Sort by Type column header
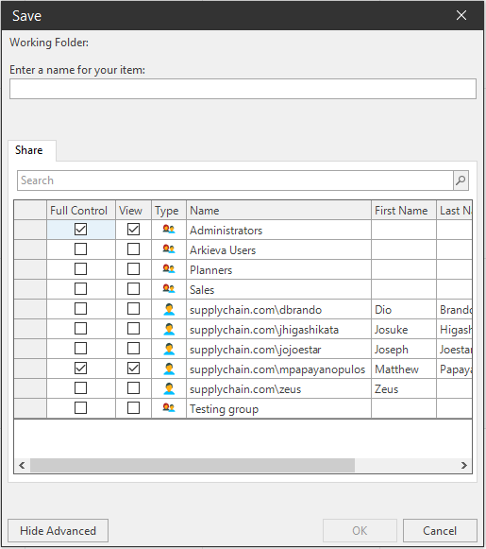 click(x=169, y=211)
